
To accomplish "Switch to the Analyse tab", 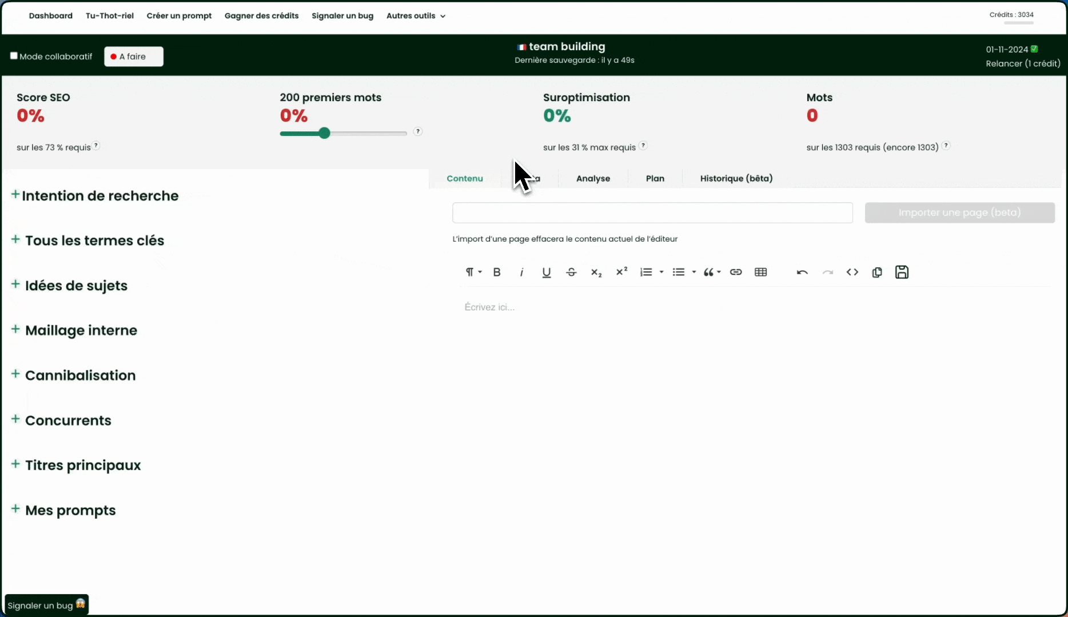I will click(x=593, y=178).
